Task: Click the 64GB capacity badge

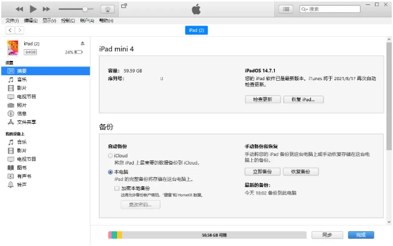Action: pos(30,52)
